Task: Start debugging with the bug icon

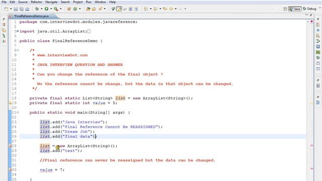Action: click(37, 9)
